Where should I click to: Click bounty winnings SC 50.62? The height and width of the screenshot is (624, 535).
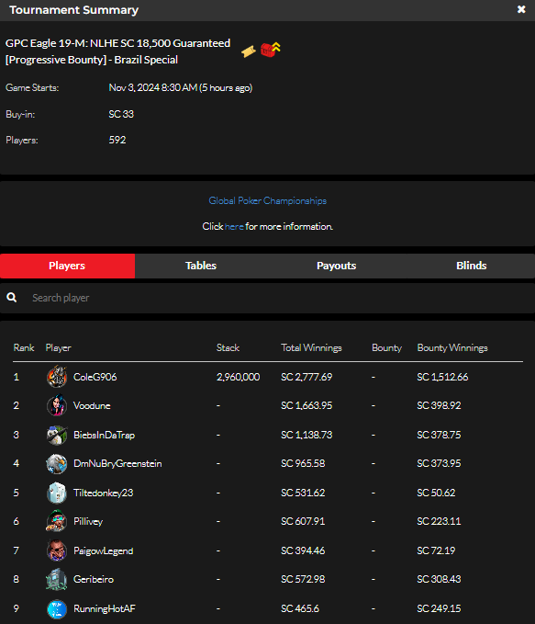click(436, 494)
